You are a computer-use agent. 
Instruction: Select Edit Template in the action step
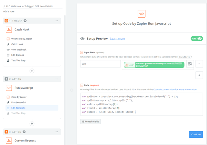(19, 108)
